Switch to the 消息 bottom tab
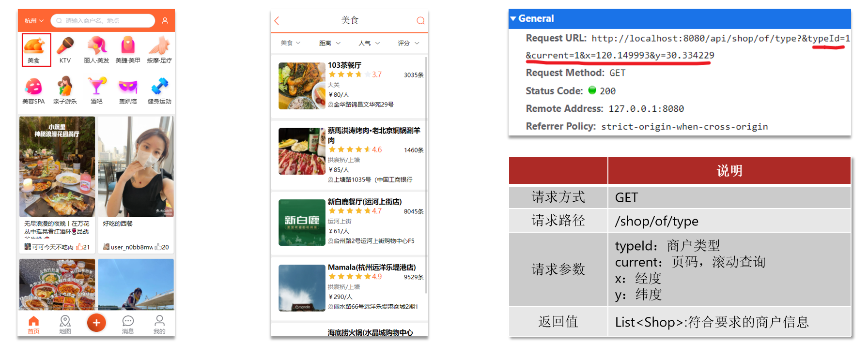 (128, 325)
